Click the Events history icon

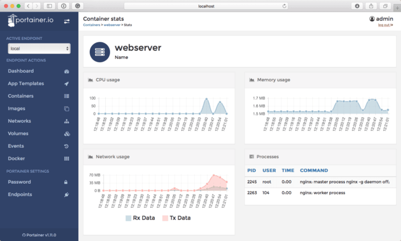(67, 146)
